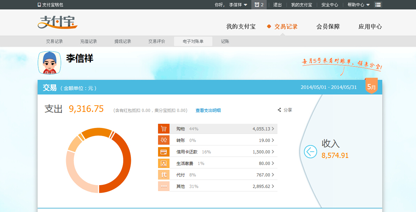Open the 我的支付宝 main navigation item
416x212 pixels.
click(241, 26)
